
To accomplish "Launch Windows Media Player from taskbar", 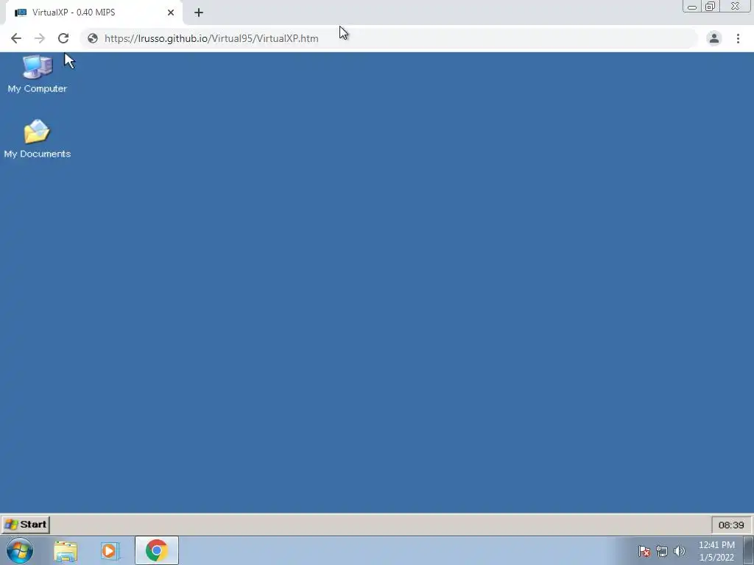I will pos(110,551).
